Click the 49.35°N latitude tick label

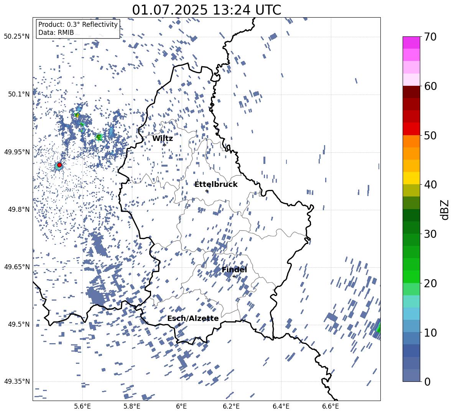(x=16, y=381)
